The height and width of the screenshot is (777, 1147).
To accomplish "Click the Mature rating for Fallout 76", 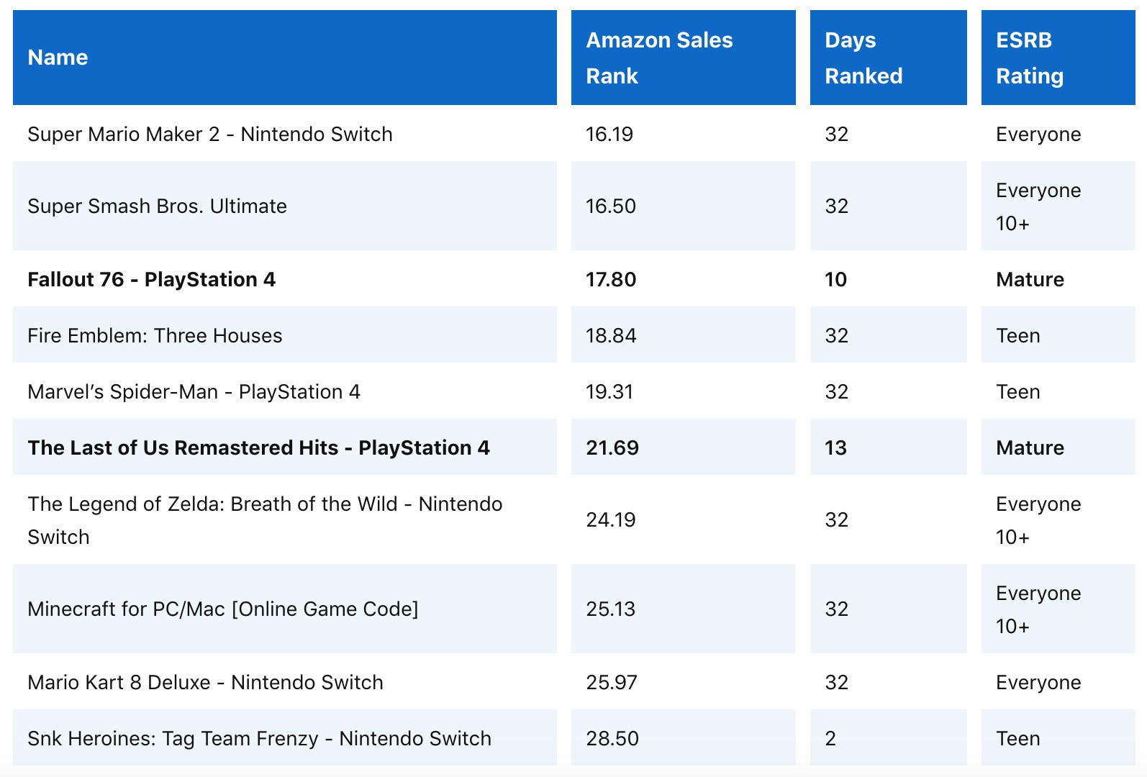I will (x=1030, y=280).
